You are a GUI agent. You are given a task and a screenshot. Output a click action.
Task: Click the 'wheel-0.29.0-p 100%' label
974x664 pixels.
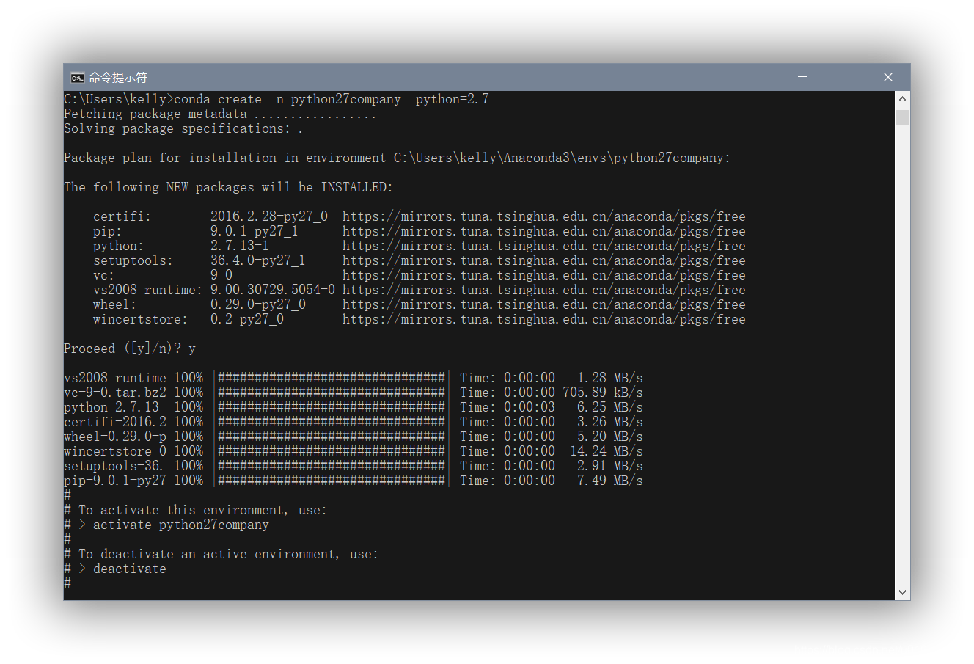pos(133,437)
